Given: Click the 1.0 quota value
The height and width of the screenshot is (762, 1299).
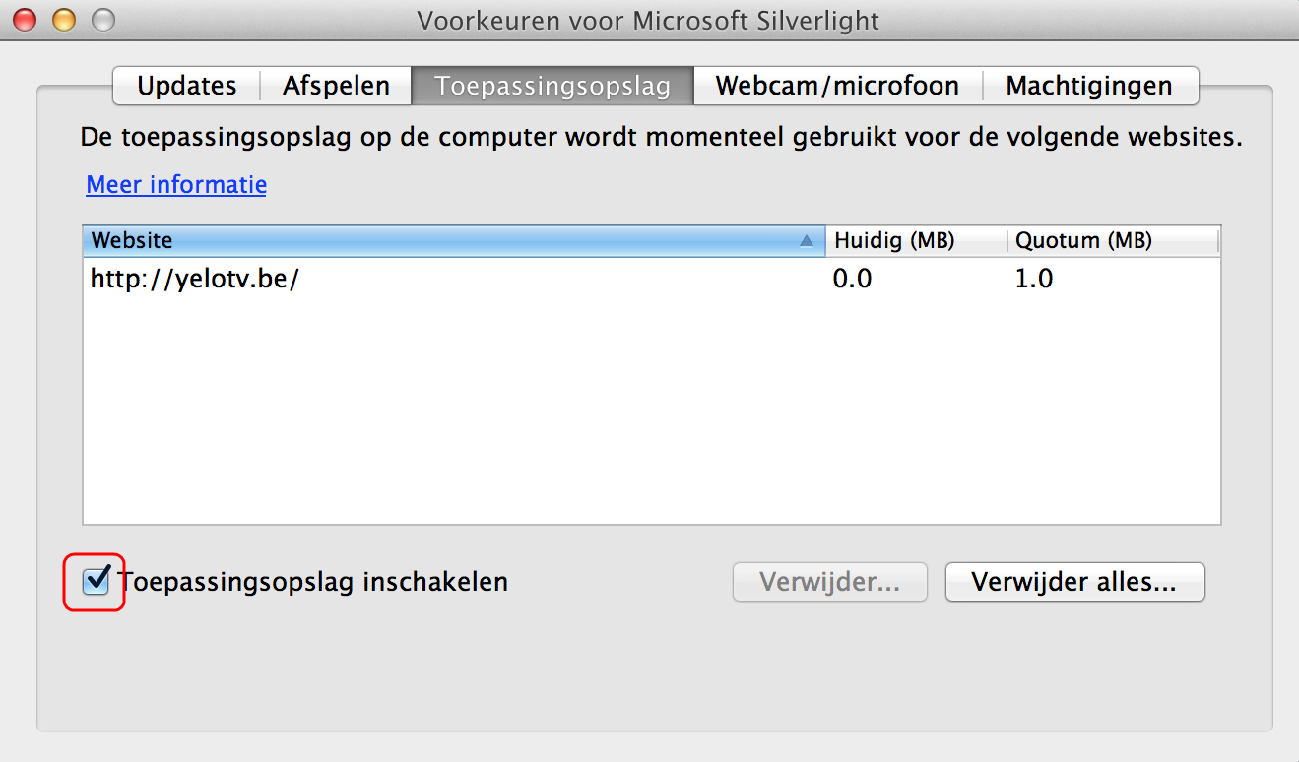Looking at the screenshot, I should point(1034,279).
